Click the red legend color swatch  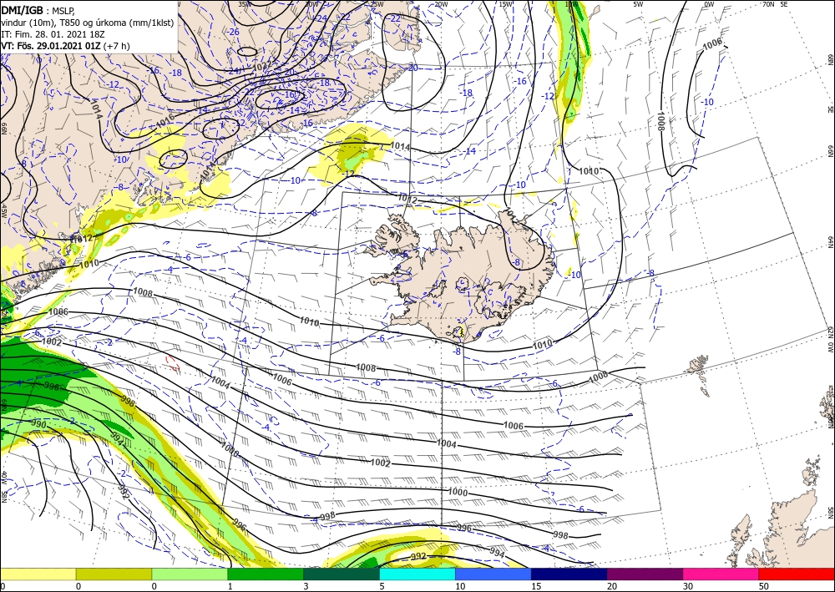[797, 574]
